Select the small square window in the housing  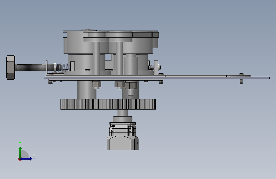(108, 57)
